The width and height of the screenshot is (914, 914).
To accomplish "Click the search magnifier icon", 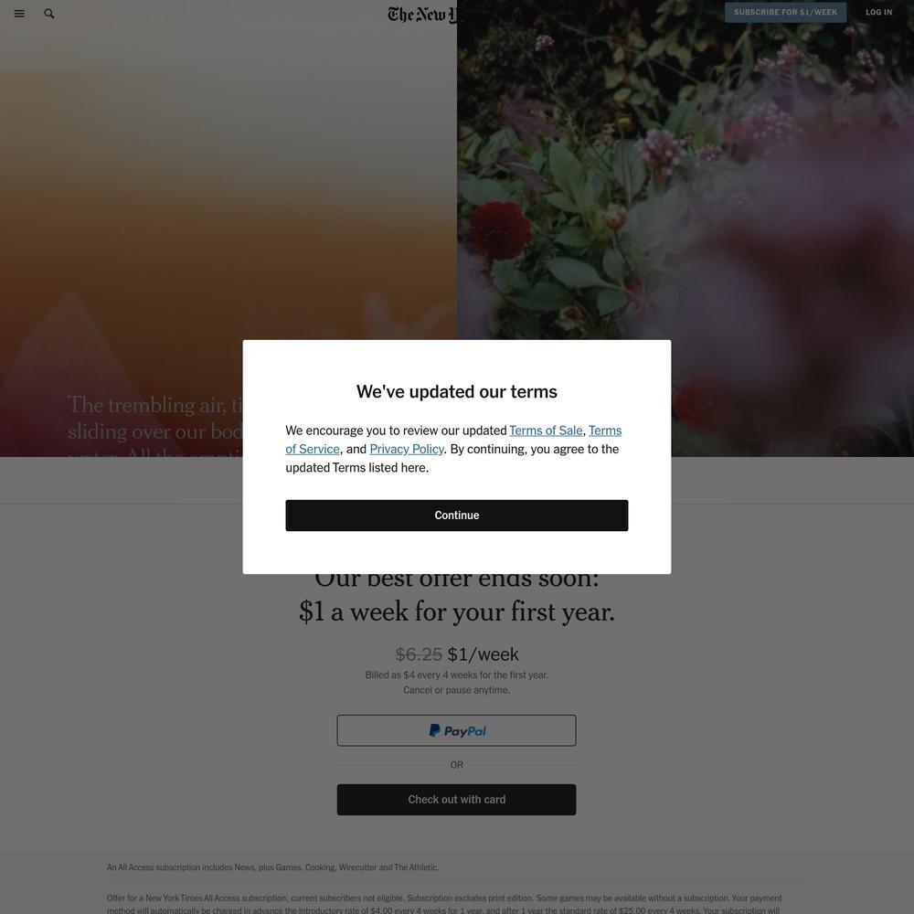I will [x=49, y=14].
